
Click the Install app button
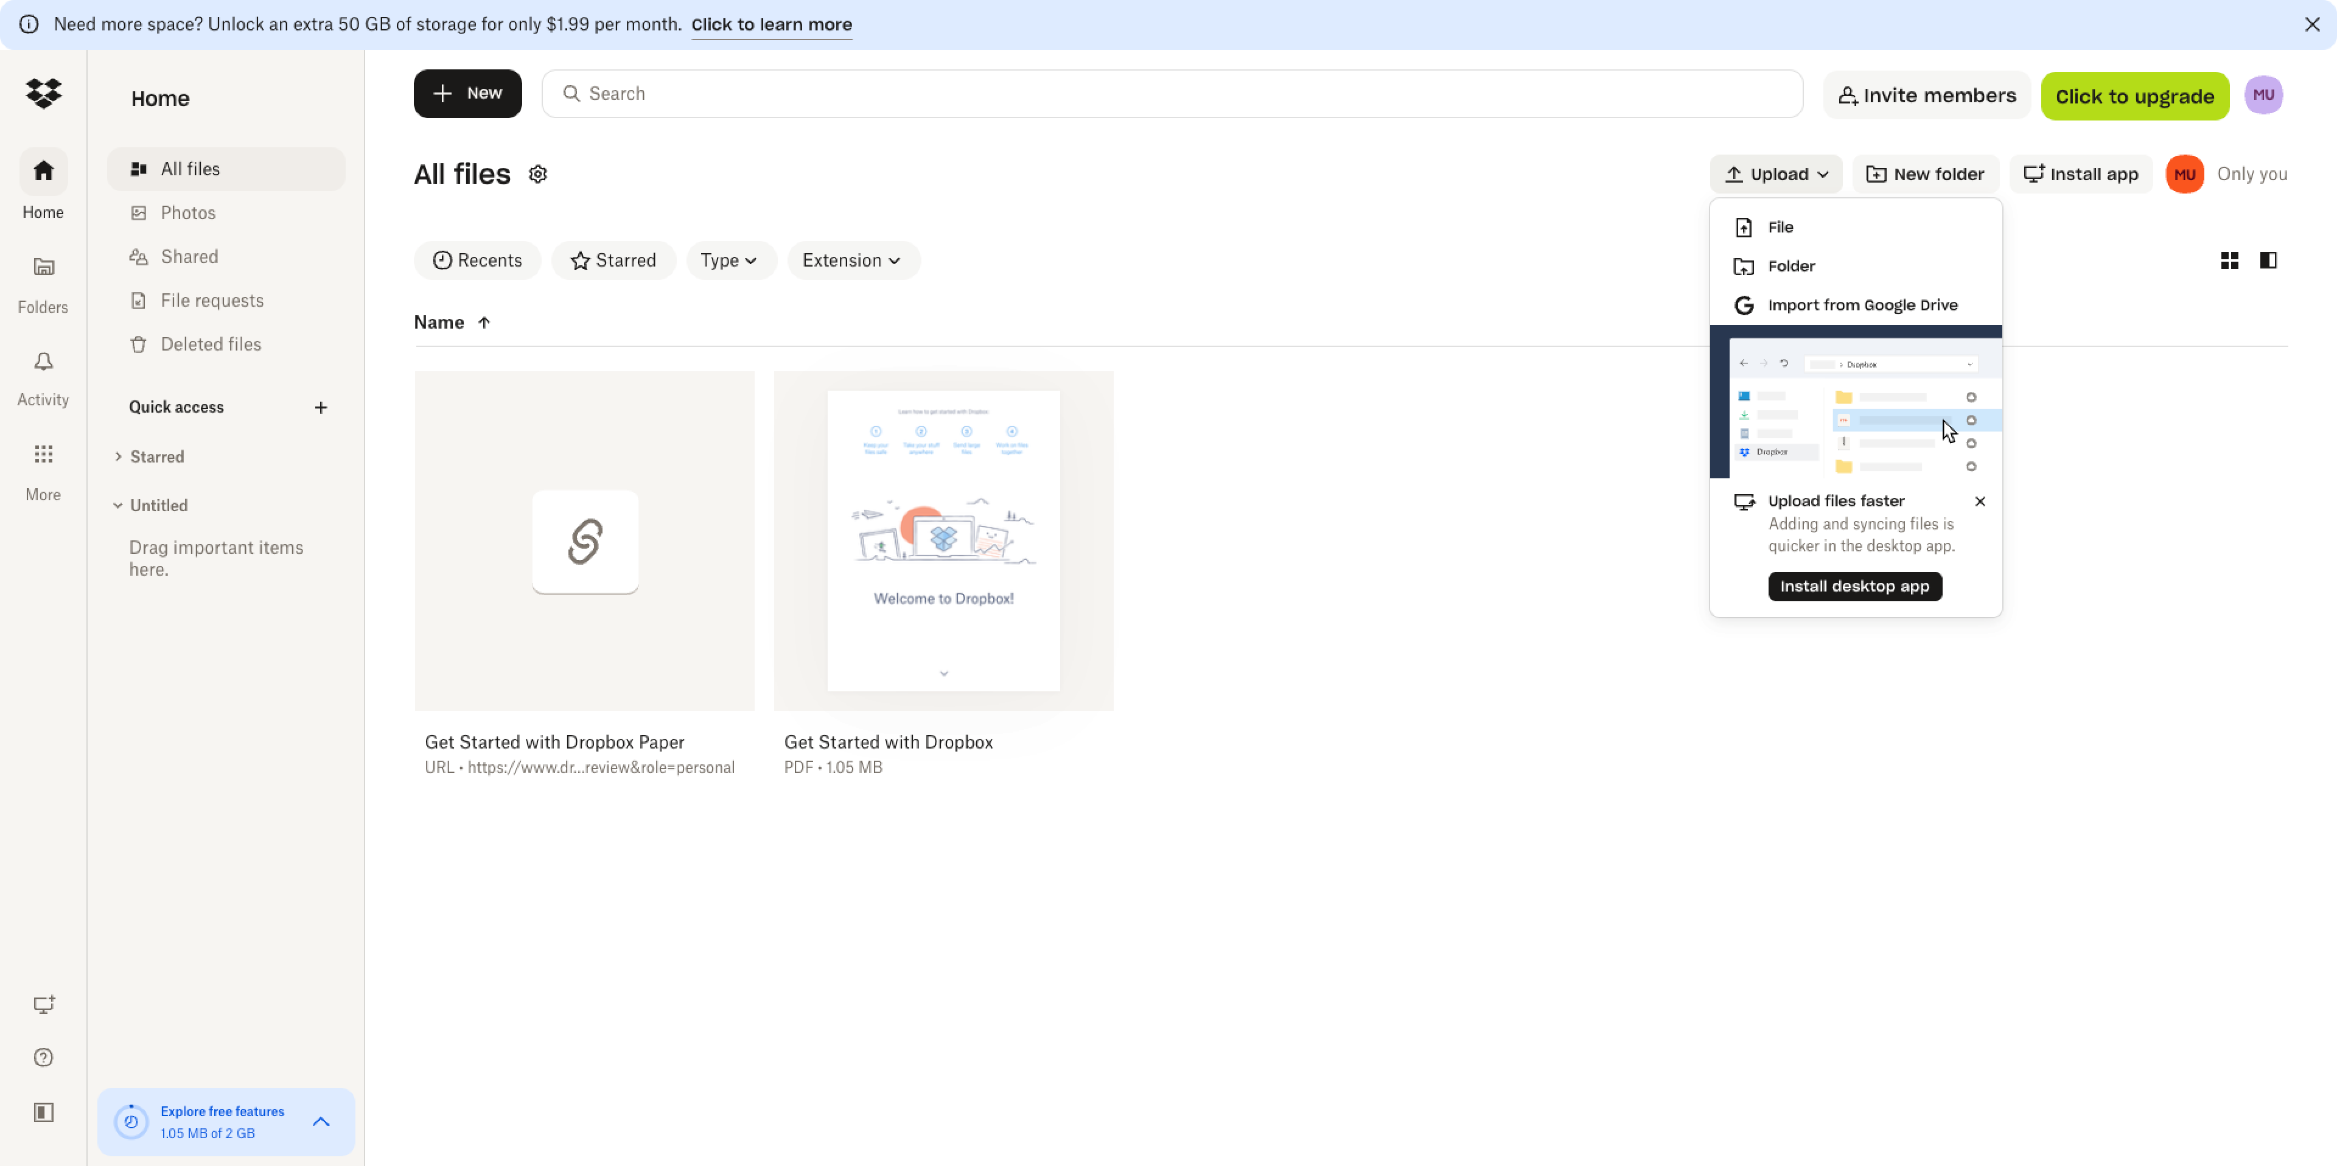[x=2080, y=174]
